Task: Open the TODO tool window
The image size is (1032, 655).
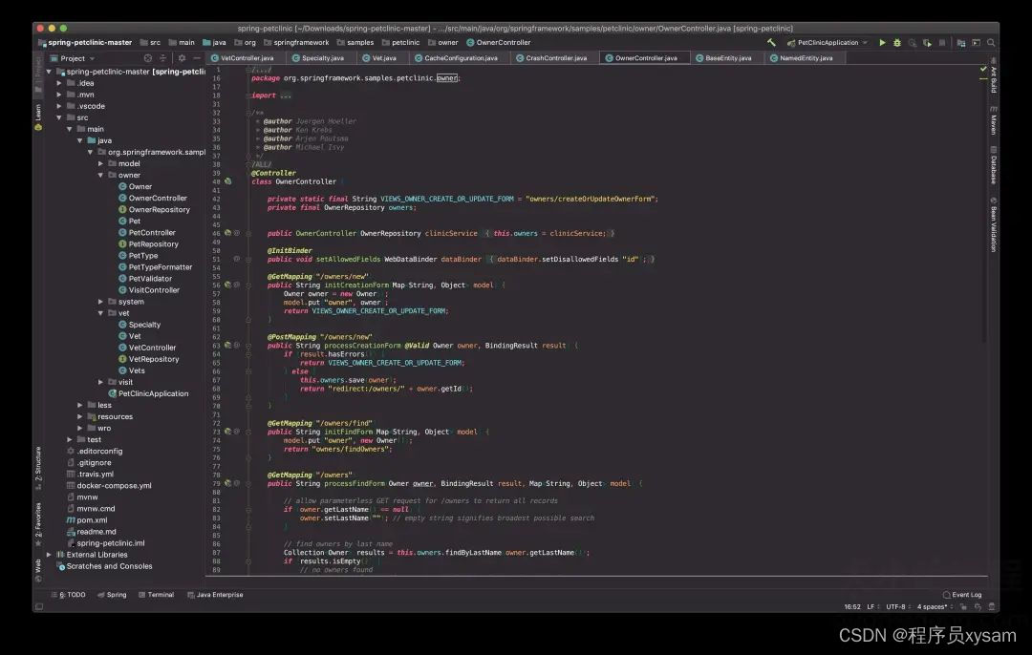Action: point(69,595)
